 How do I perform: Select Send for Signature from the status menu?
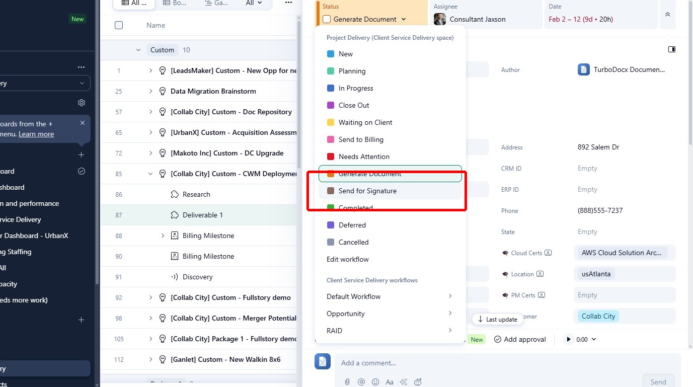pos(367,191)
